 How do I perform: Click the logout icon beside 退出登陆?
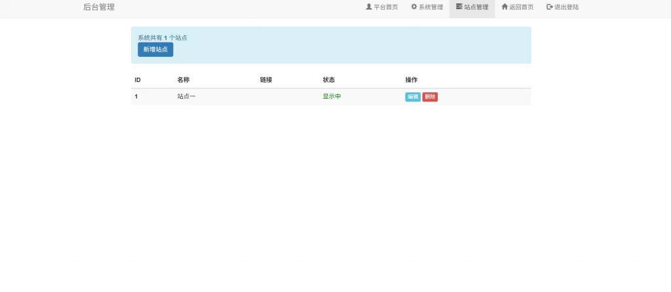550,7
